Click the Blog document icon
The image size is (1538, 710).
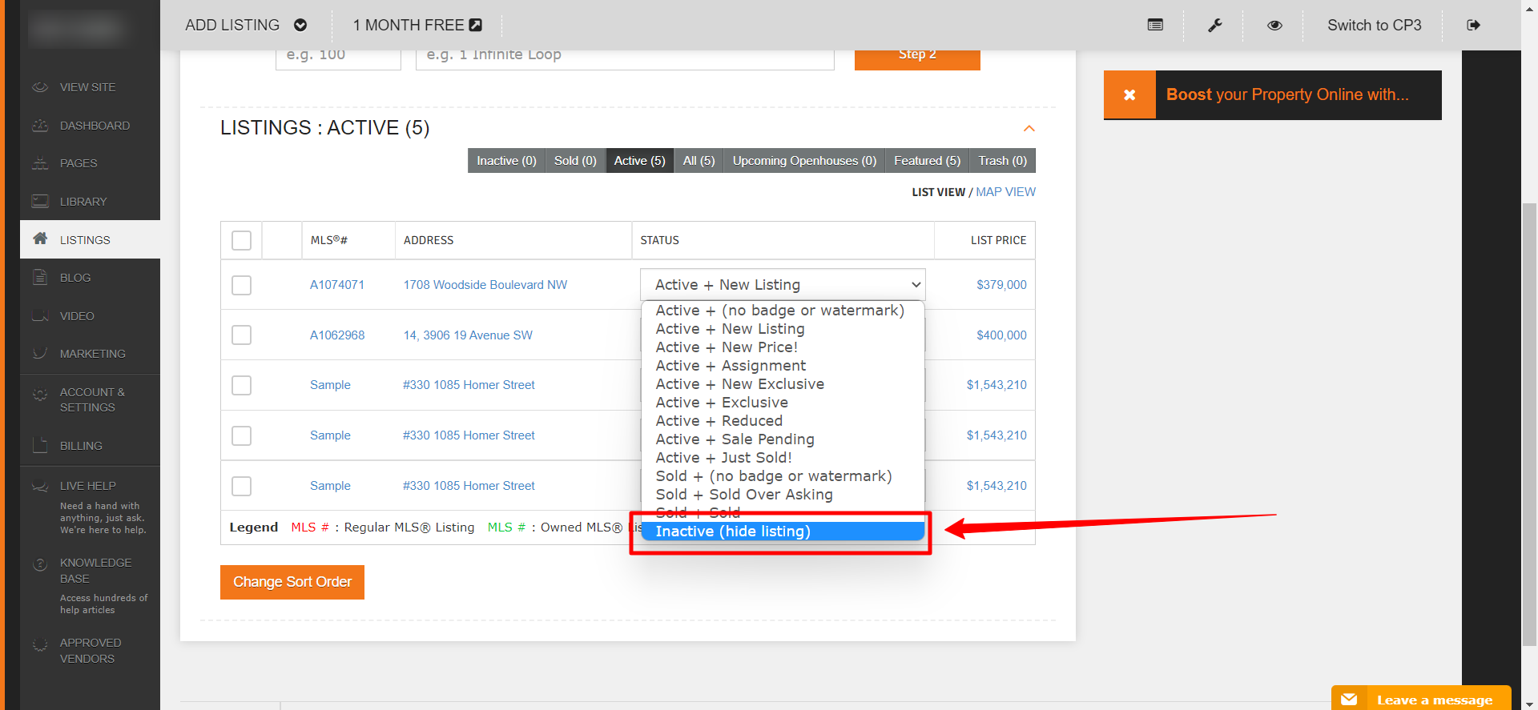pyautogui.click(x=40, y=278)
